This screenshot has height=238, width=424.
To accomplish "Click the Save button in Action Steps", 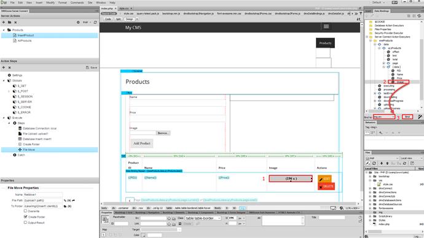I will [x=92, y=67].
